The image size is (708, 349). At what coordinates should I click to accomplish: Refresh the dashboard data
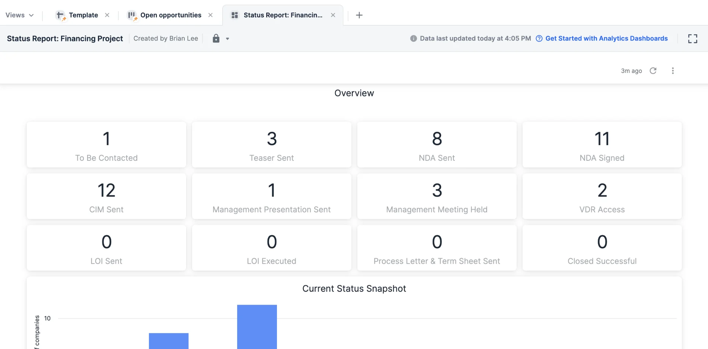pyautogui.click(x=653, y=71)
